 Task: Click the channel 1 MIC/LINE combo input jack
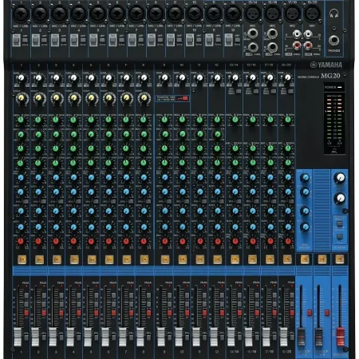pos(21,14)
